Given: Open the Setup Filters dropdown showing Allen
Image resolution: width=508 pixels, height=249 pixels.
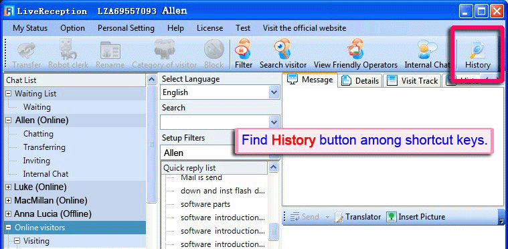Looking at the screenshot, I should tap(220, 153).
